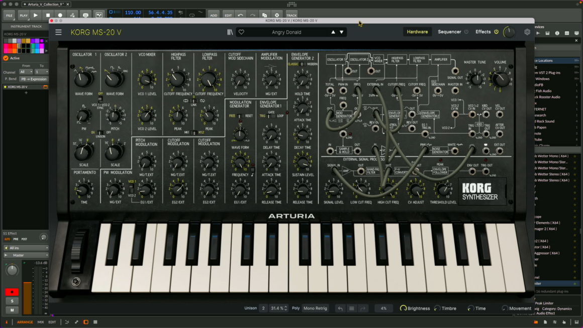Toggle the Effects power switch
583x328 pixels.
[496, 32]
